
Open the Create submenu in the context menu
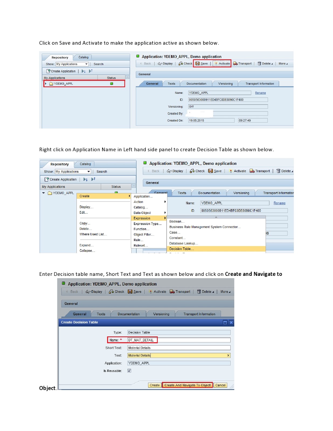(104, 196)
